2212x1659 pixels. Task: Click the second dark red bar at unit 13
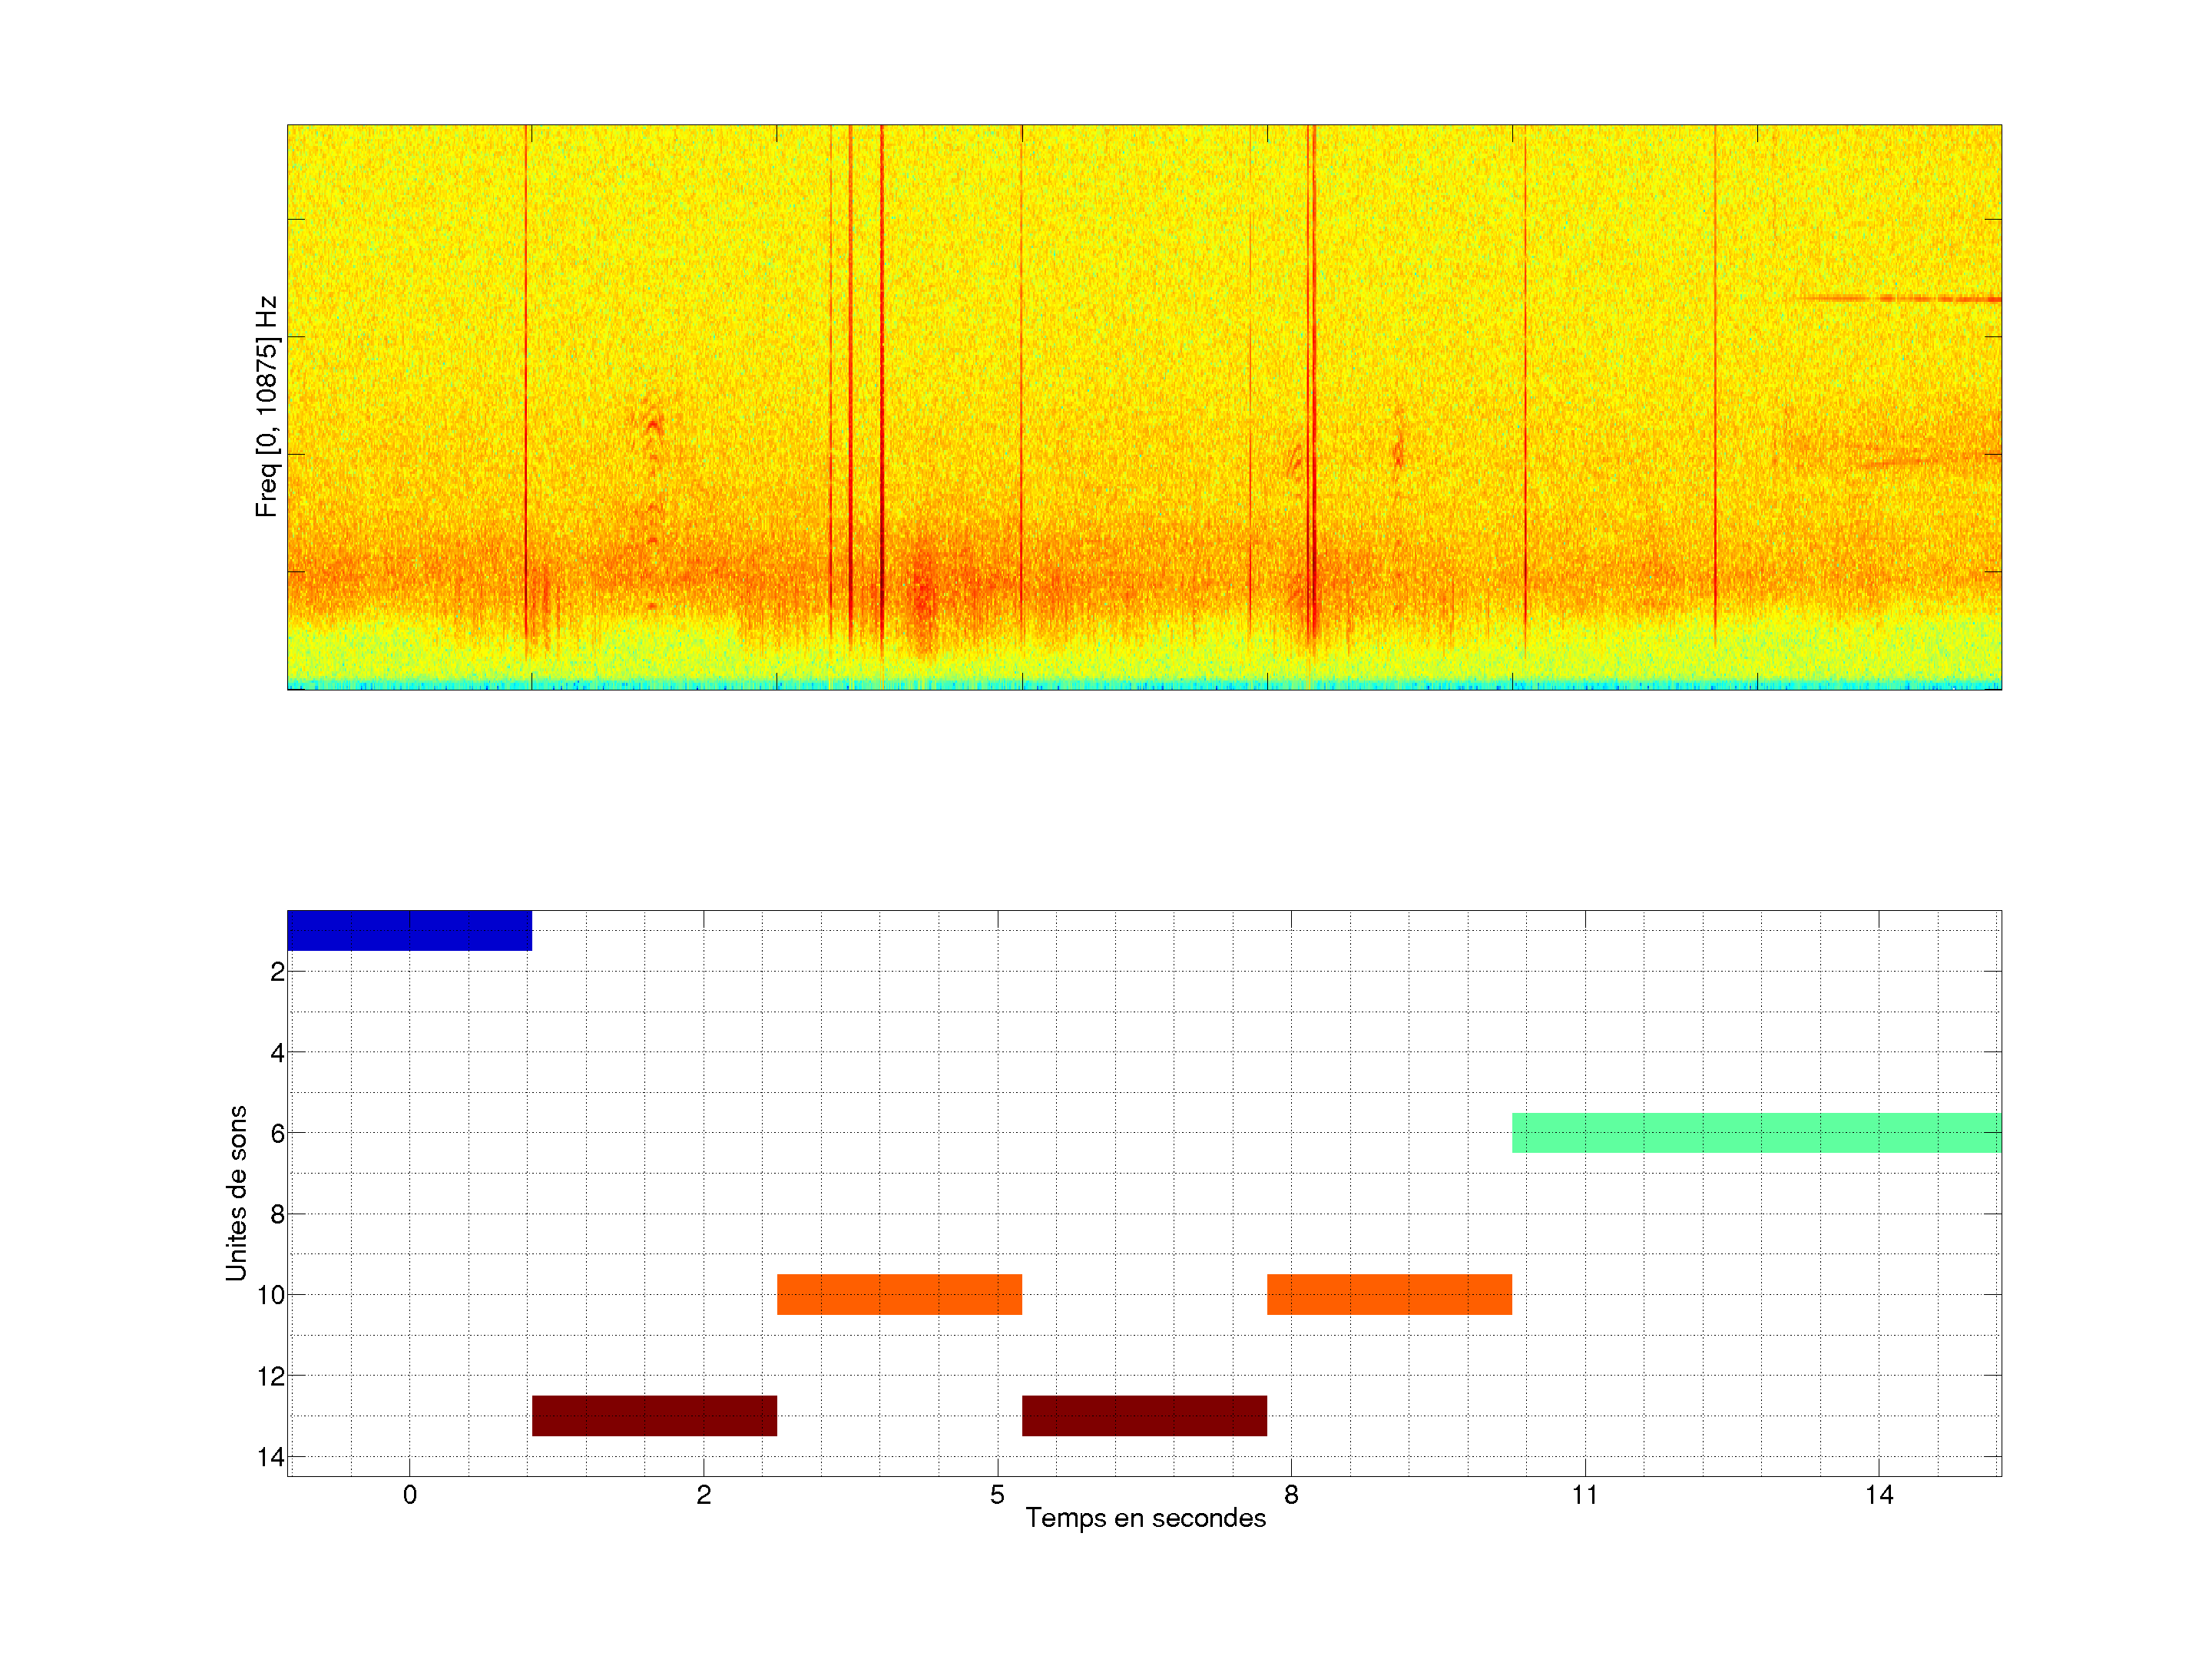pos(1144,1415)
